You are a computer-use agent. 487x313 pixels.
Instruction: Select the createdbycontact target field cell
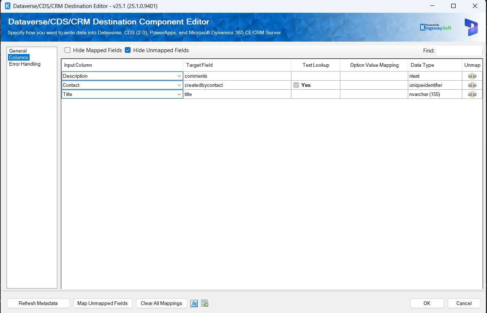point(237,85)
